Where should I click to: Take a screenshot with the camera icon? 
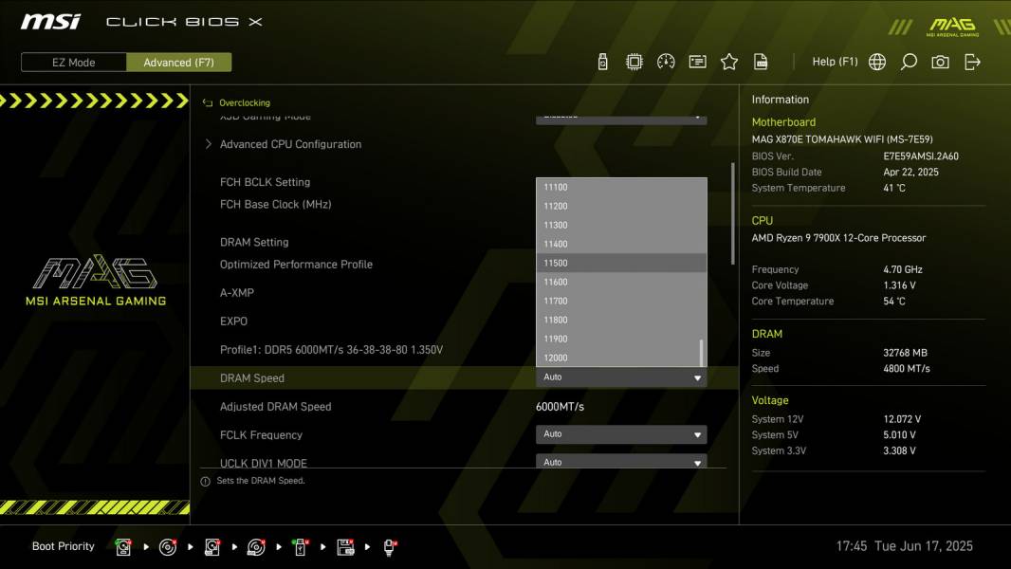[x=940, y=62]
